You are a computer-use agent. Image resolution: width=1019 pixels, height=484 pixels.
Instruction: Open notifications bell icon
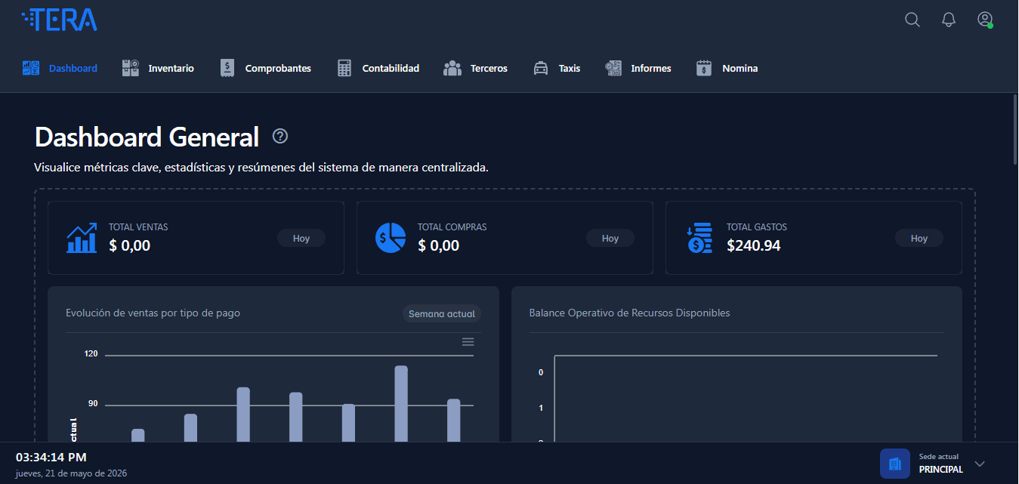[949, 20]
